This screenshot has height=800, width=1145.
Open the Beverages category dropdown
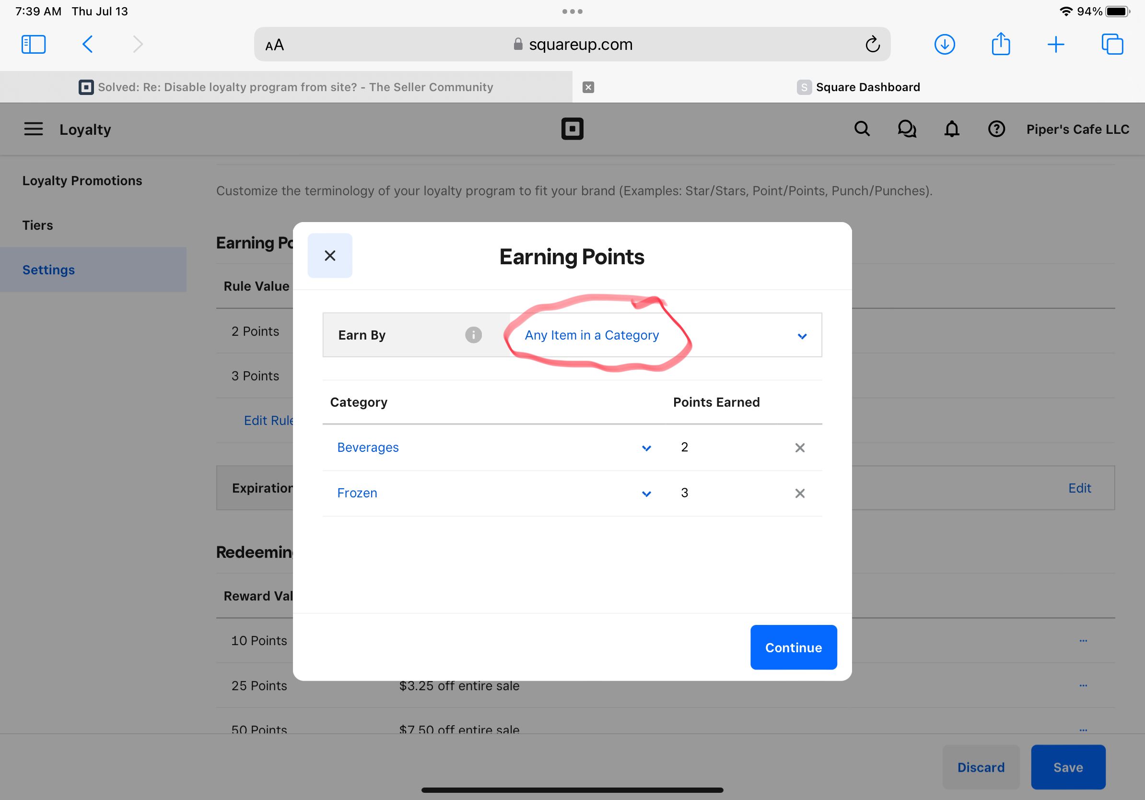(x=494, y=447)
